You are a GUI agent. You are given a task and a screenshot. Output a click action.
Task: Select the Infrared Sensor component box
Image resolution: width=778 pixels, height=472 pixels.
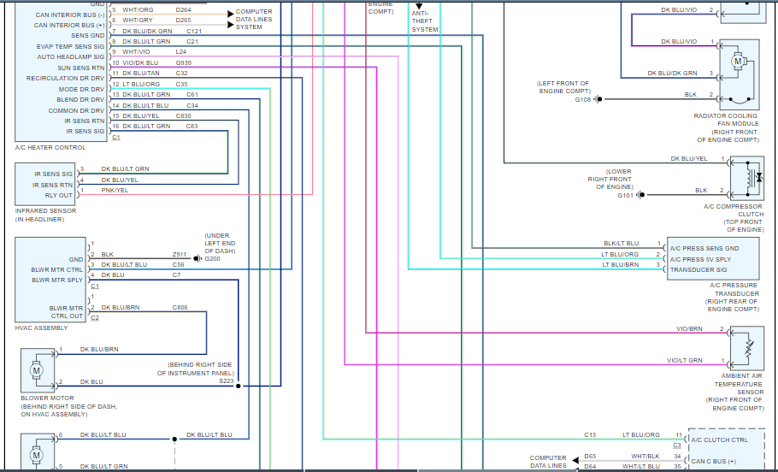click(x=45, y=184)
